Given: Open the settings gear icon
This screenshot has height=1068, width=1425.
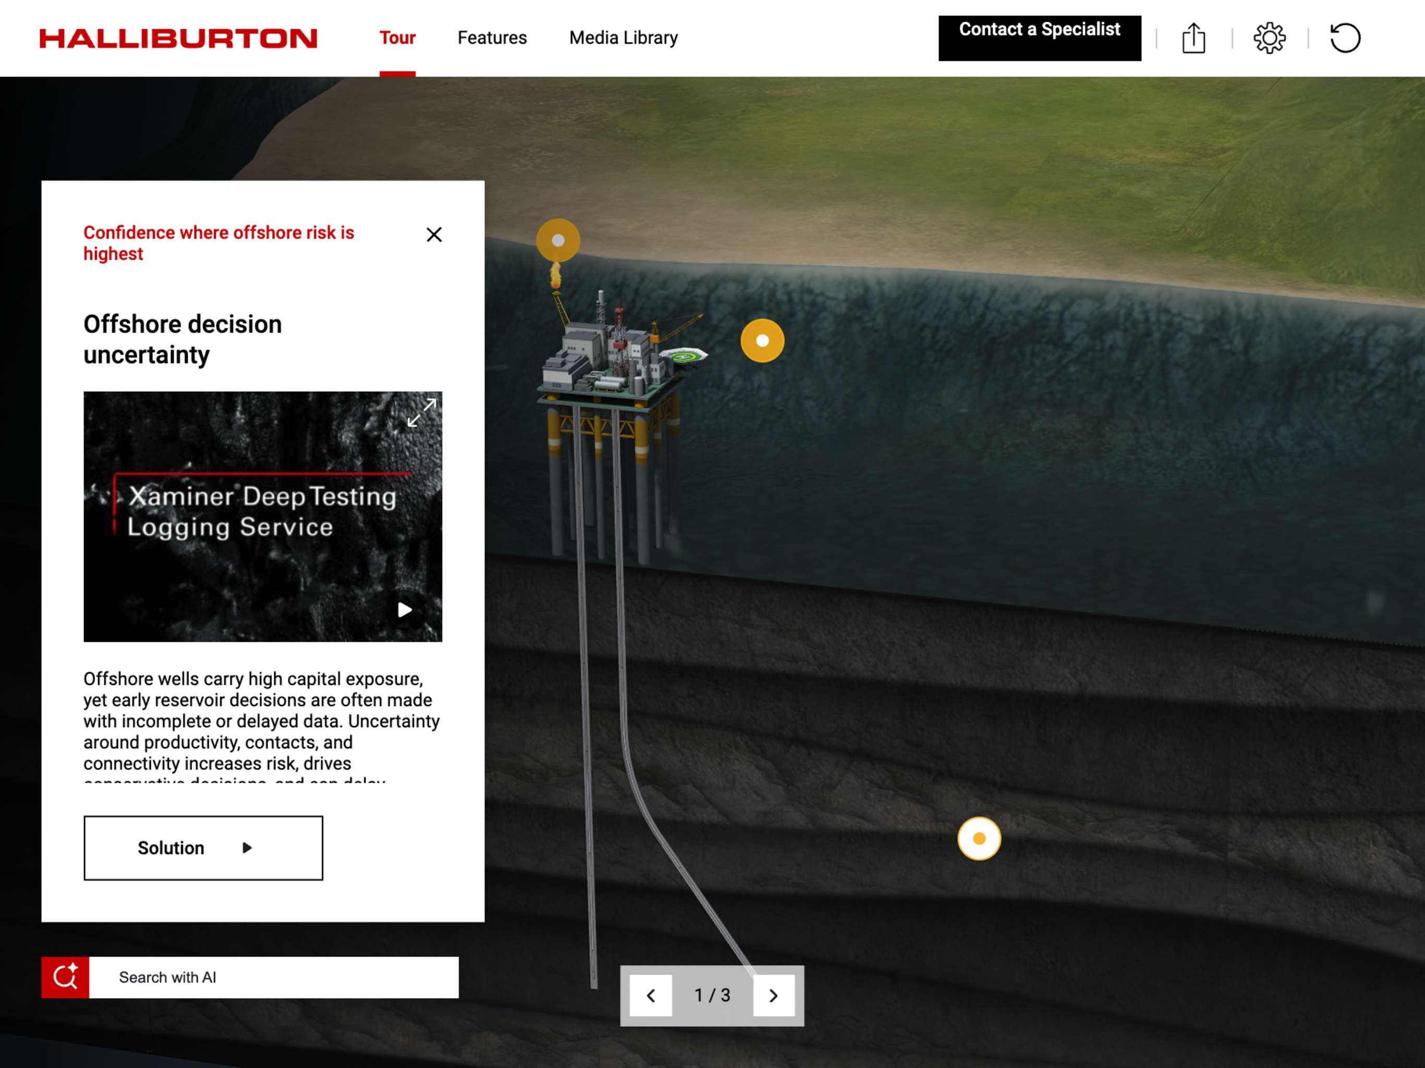Looking at the screenshot, I should coord(1270,38).
